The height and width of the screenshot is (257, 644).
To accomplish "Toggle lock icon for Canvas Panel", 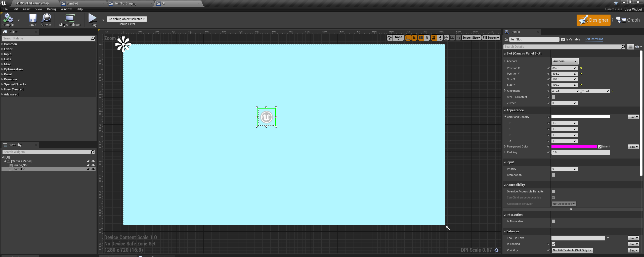I will click(x=88, y=161).
